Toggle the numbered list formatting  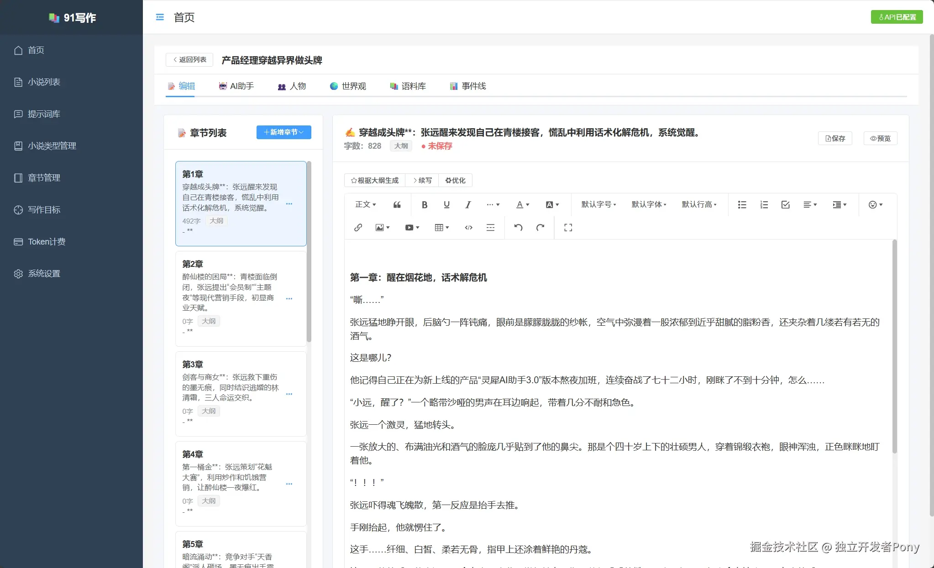pos(763,204)
